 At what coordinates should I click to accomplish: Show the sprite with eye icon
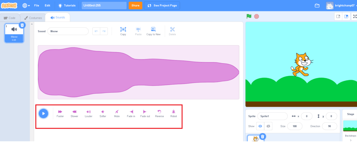pos(260,126)
